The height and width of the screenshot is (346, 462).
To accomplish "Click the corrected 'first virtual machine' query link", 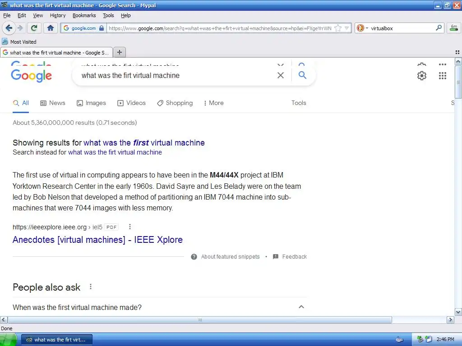I will coord(144,143).
